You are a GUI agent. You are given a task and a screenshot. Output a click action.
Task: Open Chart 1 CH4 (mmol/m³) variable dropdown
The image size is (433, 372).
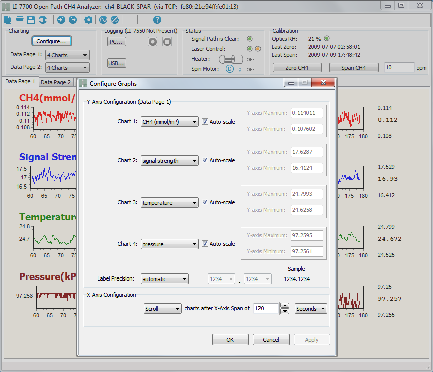(x=169, y=122)
